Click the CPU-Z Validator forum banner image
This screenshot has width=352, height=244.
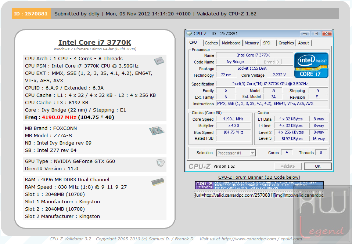259,185
